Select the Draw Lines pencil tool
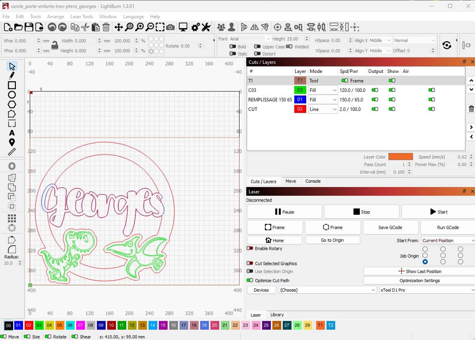Image resolution: width=475 pixels, height=340 pixels. (x=12, y=76)
